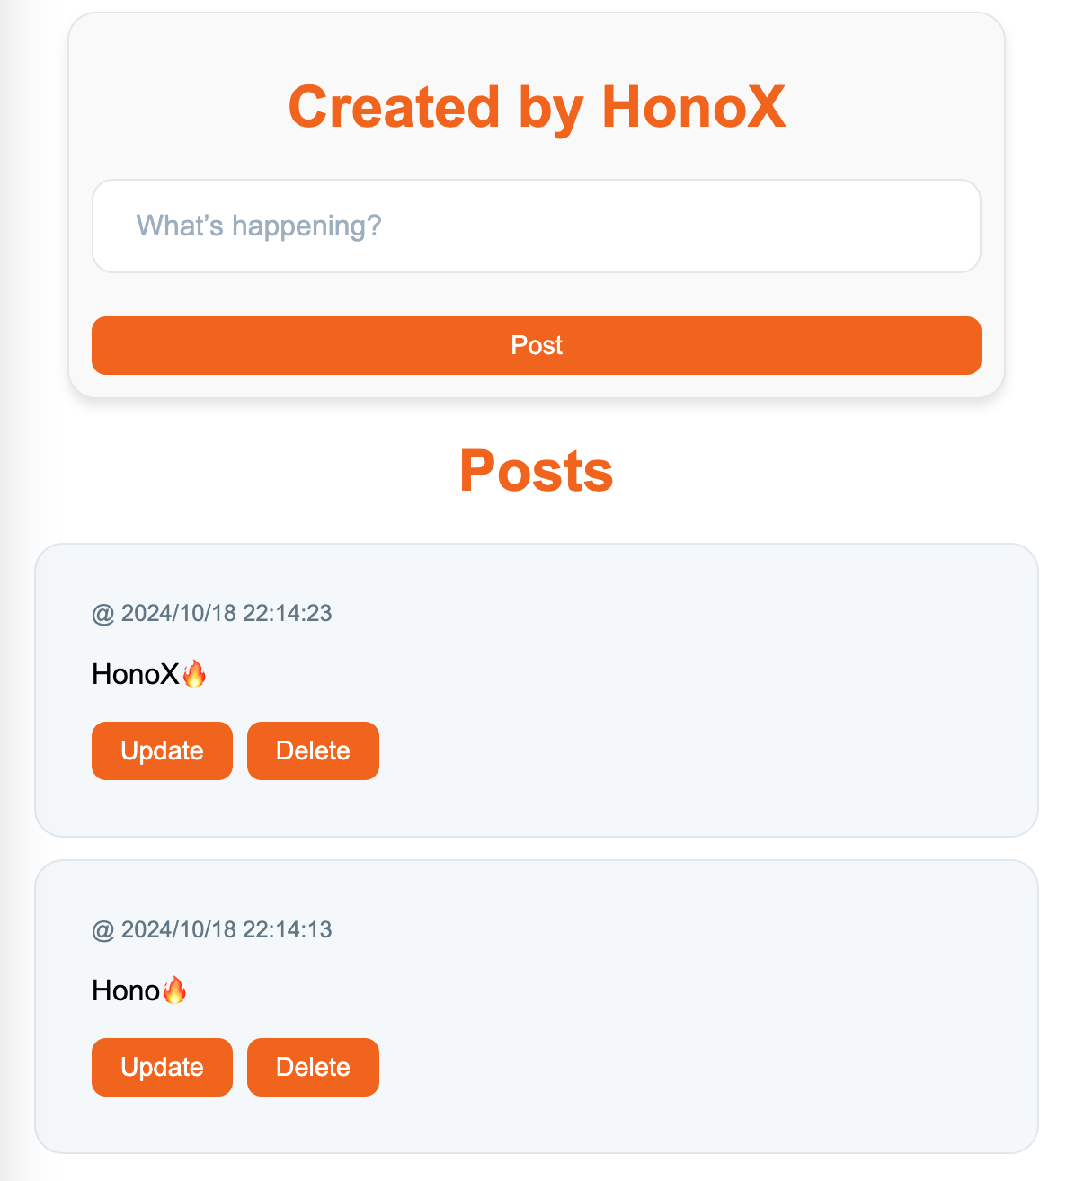The height and width of the screenshot is (1181, 1066).
Task: Update the HonoX post
Action: (x=162, y=750)
